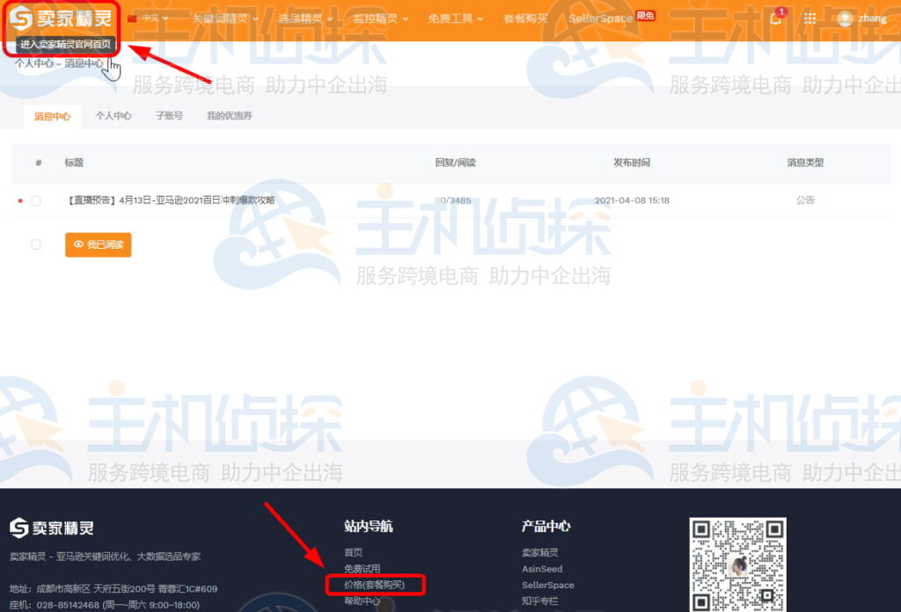The height and width of the screenshot is (612, 901).
Task: Click the zhang user avatar
Action: pyautogui.click(x=846, y=18)
